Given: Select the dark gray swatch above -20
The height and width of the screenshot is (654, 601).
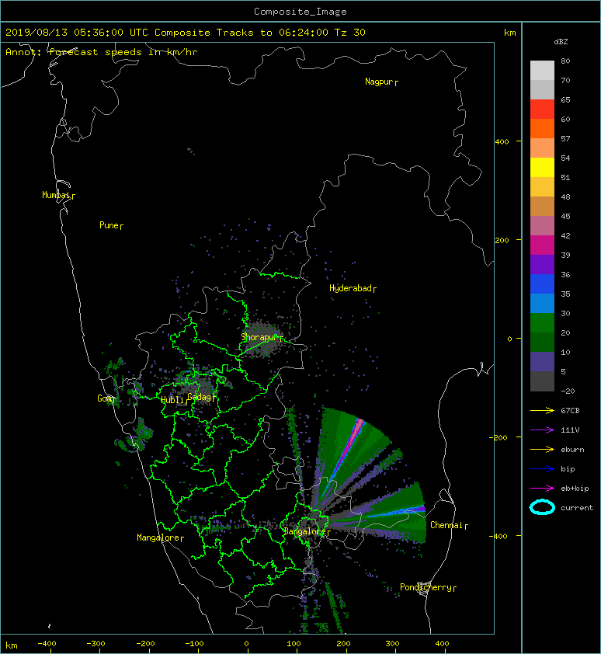Looking at the screenshot, I should click(x=542, y=381).
